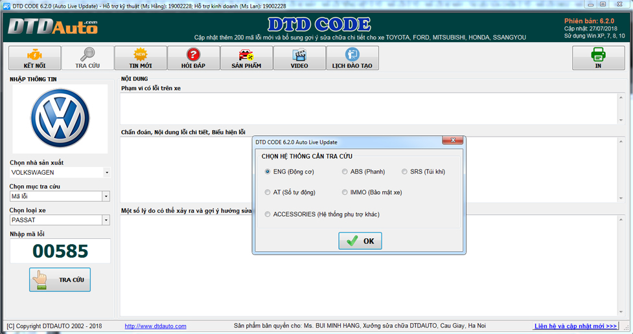Close the DTD CODE Auto Live Update dialog

452,140
